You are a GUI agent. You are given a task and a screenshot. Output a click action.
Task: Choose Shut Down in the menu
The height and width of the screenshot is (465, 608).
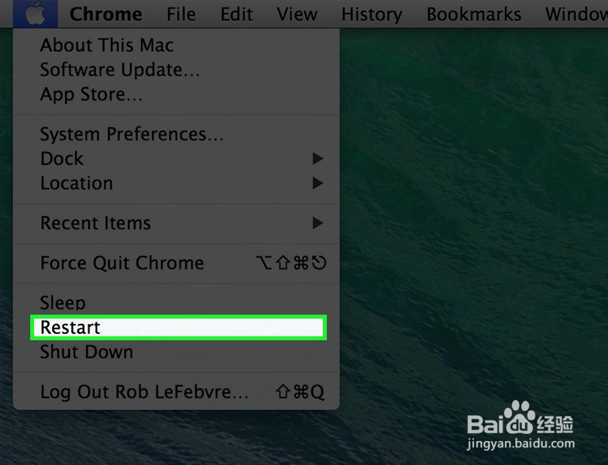177,352
